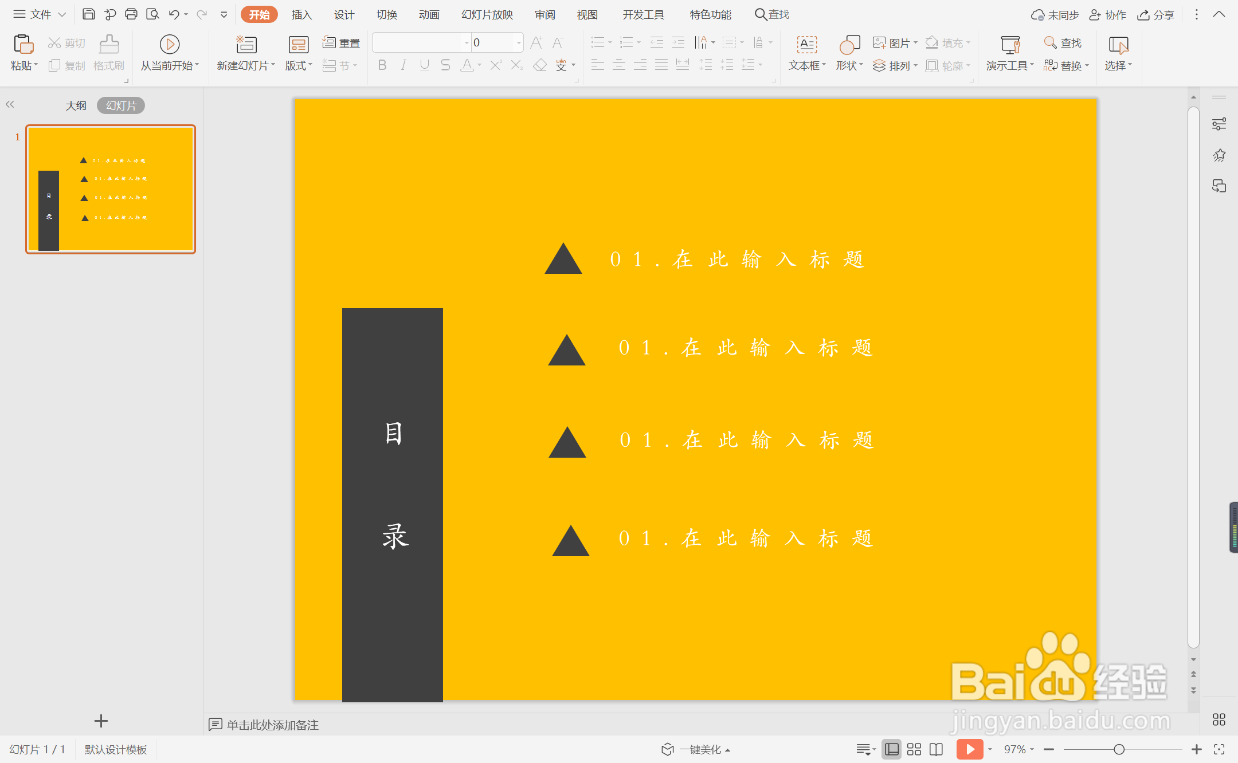Switch to slide sorter view

[914, 749]
